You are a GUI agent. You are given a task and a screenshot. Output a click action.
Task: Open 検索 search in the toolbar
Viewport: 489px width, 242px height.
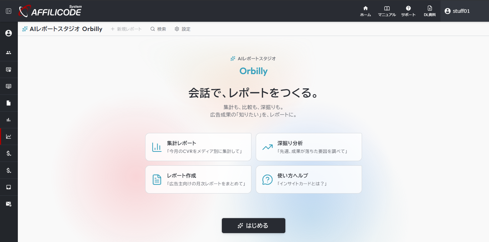(158, 29)
